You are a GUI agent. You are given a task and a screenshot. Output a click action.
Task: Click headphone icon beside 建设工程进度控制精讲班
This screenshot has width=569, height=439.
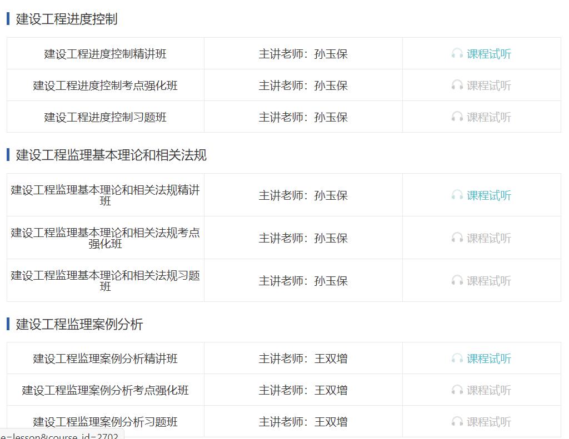458,54
